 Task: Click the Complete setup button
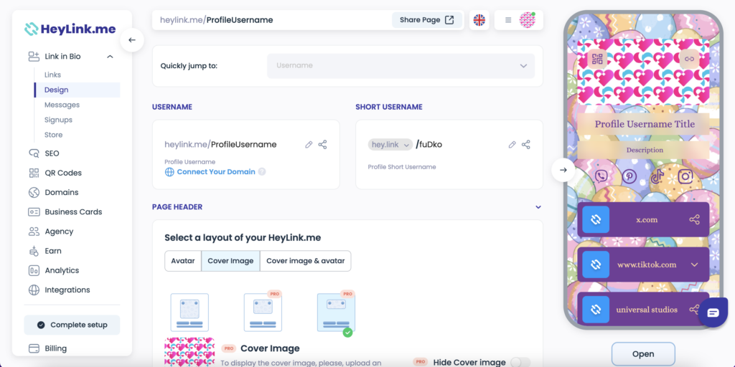pyautogui.click(x=72, y=325)
